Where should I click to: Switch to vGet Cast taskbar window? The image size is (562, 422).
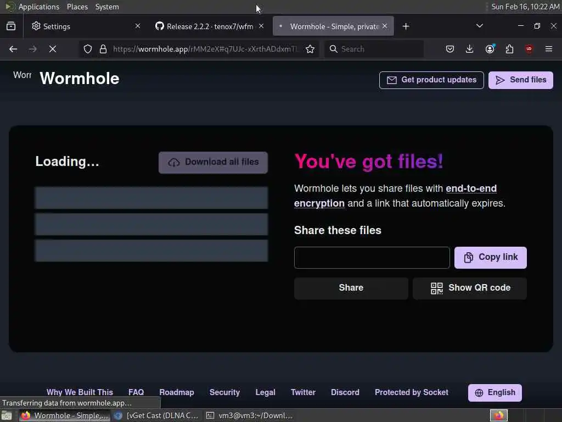pos(156,415)
